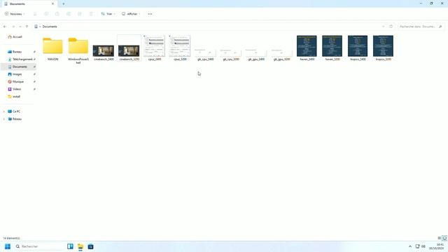Open the address bar history dropdown arrow
Screen dimensions: 448x252
click(x=383, y=27)
